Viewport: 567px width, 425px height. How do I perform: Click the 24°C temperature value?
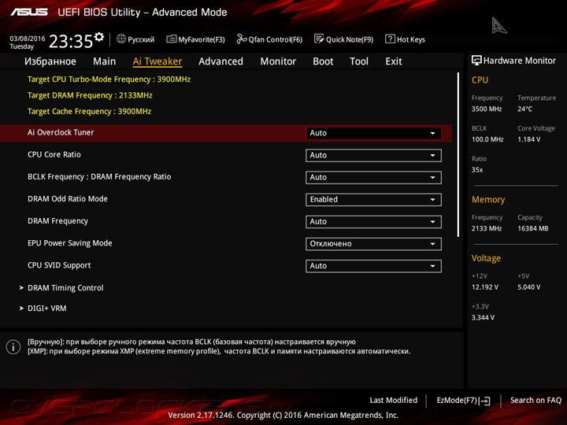[525, 109]
